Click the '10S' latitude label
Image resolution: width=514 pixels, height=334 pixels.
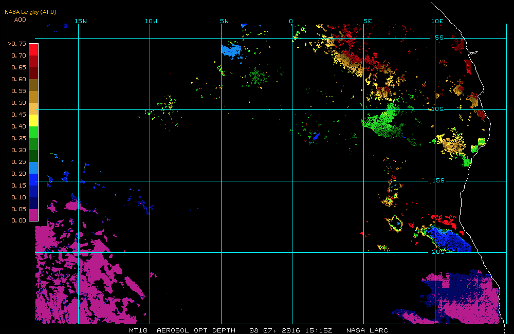point(437,109)
